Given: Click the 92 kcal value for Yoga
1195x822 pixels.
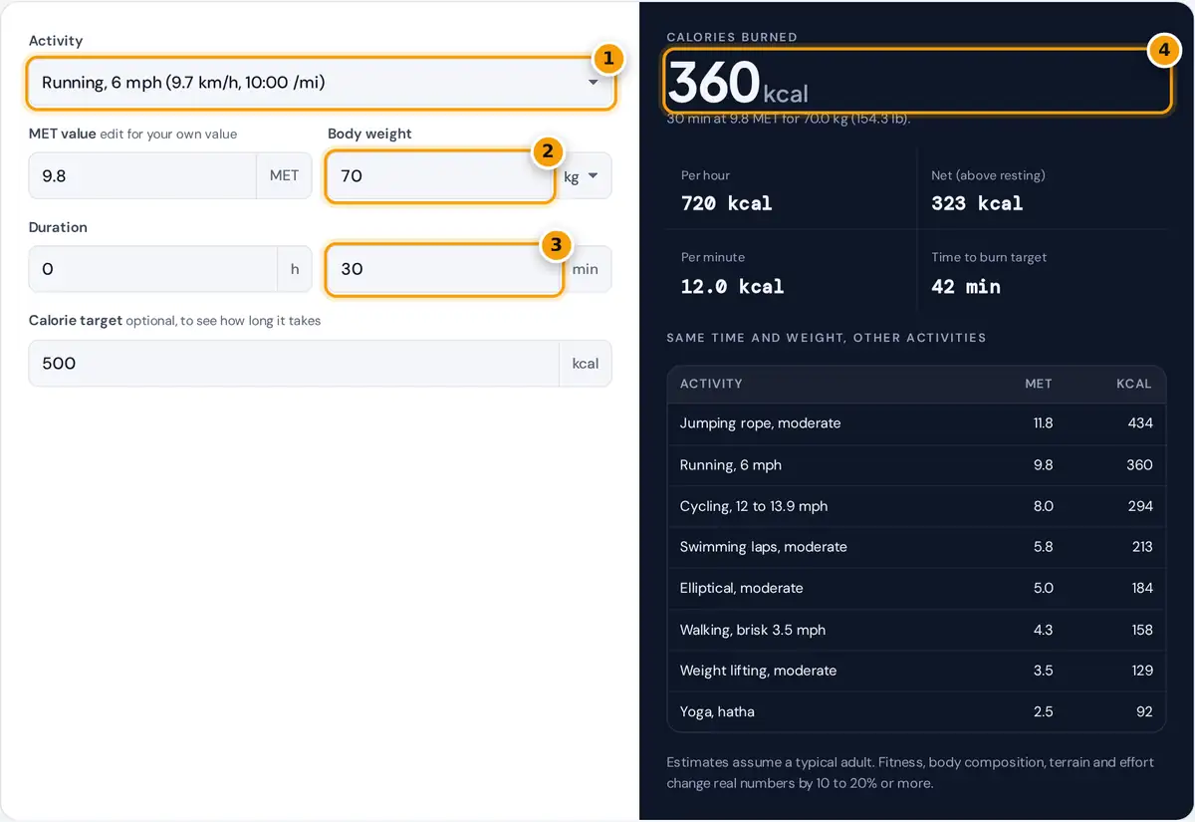Looking at the screenshot, I should [x=1144, y=711].
